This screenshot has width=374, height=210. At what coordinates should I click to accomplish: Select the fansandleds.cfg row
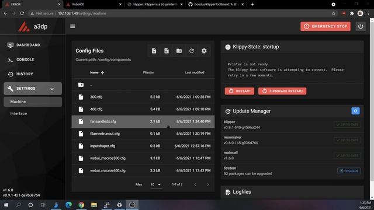pos(143,121)
